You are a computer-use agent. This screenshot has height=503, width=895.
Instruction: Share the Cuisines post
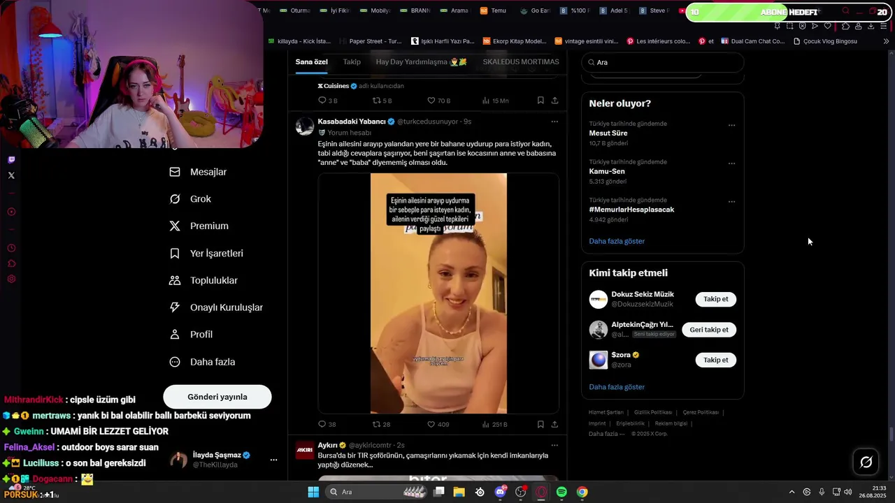tap(554, 101)
